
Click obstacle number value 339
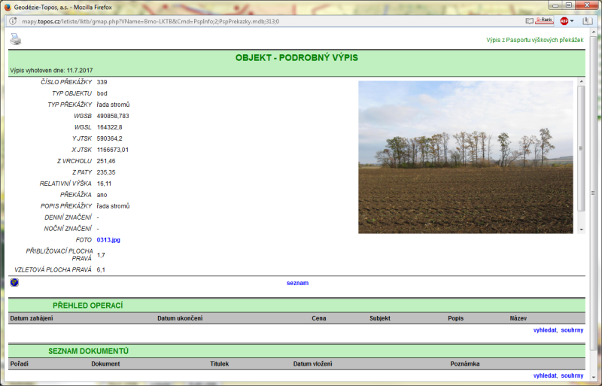point(102,82)
